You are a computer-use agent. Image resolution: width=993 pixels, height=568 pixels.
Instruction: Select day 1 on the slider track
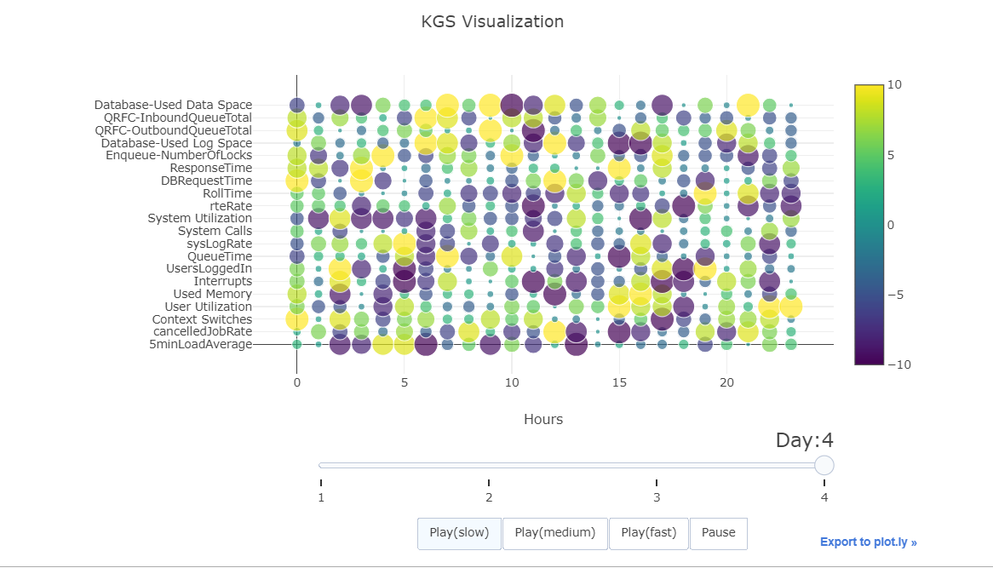click(x=320, y=465)
